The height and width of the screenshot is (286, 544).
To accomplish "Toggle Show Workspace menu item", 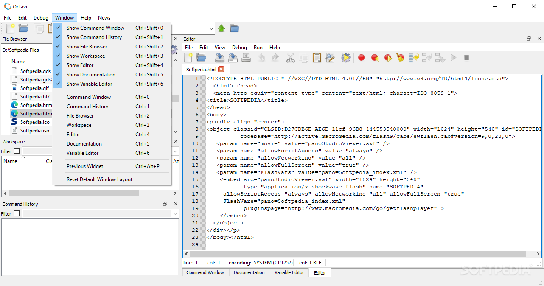I will pos(112,56).
